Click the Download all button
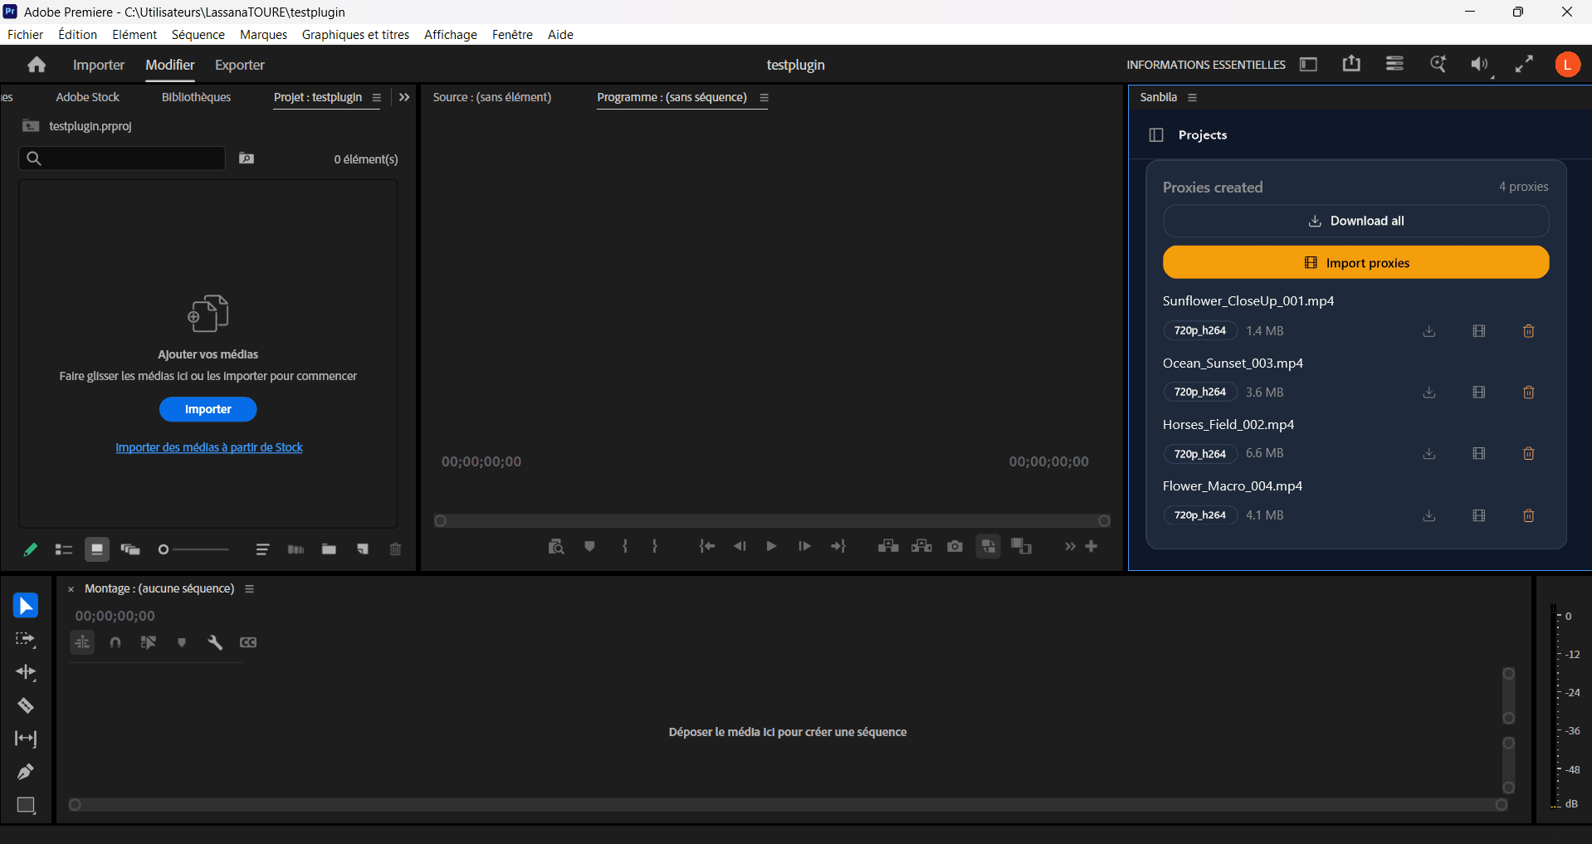The height and width of the screenshot is (844, 1592). [x=1356, y=221]
